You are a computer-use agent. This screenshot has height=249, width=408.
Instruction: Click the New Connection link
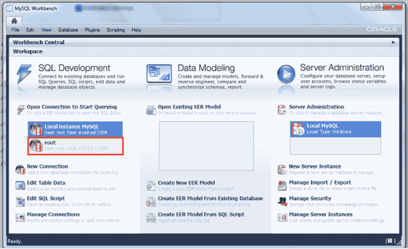[x=47, y=167]
